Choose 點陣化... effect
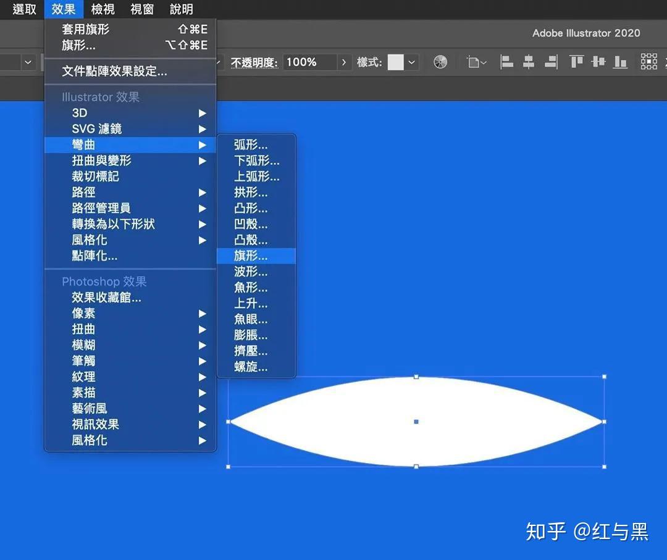667x560 pixels. 130,256
